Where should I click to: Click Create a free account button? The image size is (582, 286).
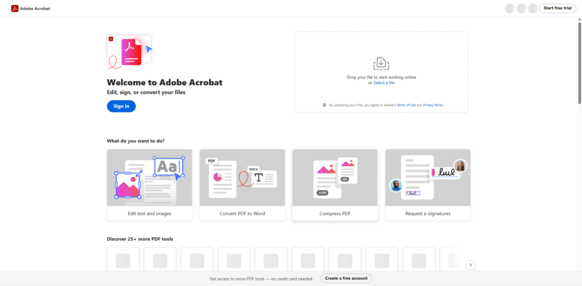click(x=346, y=278)
